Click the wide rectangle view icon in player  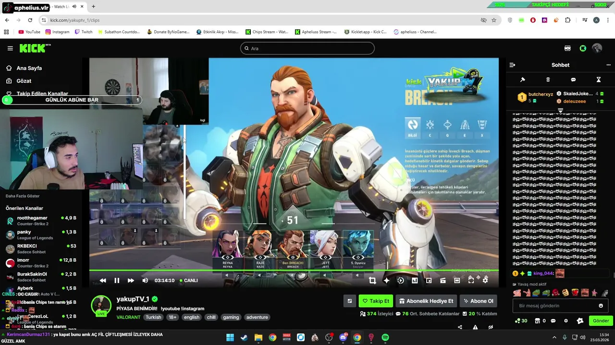457,280
